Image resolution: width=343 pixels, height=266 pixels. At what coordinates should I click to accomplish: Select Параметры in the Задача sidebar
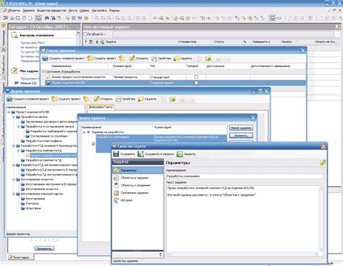click(137, 171)
